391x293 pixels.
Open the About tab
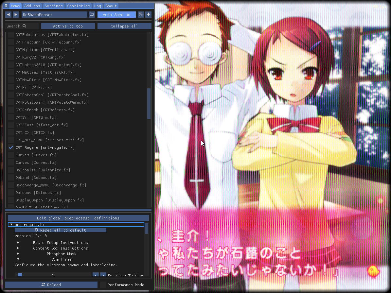[111, 6]
